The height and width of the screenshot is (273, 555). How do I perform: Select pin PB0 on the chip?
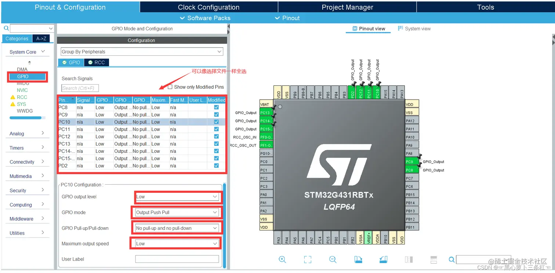click(x=336, y=237)
